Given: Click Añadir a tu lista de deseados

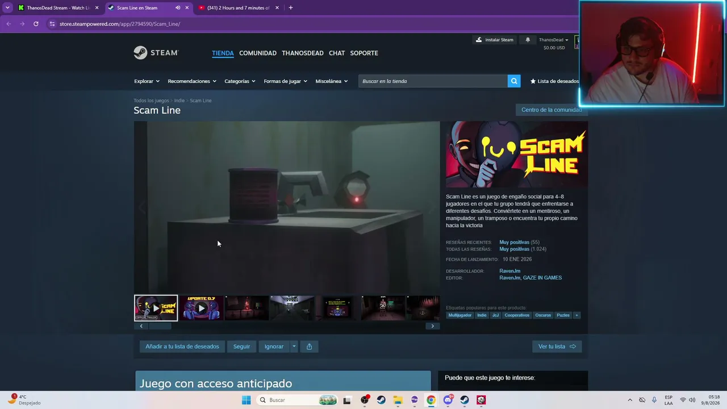Looking at the screenshot, I should coord(182,347).
